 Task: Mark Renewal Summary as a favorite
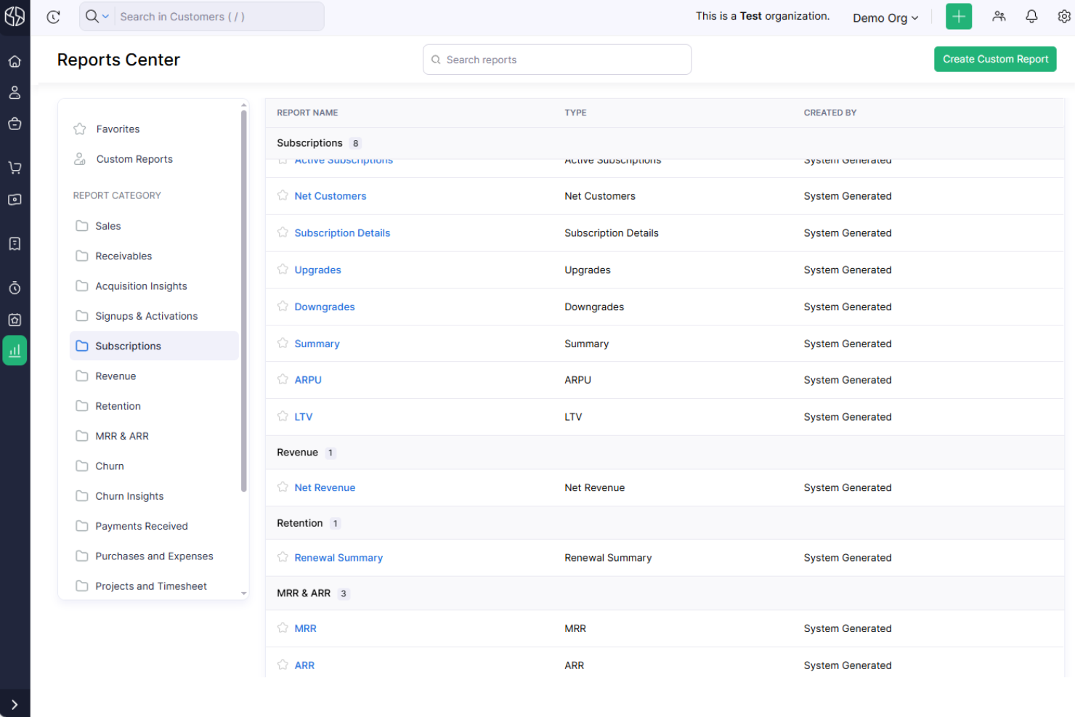283,557
